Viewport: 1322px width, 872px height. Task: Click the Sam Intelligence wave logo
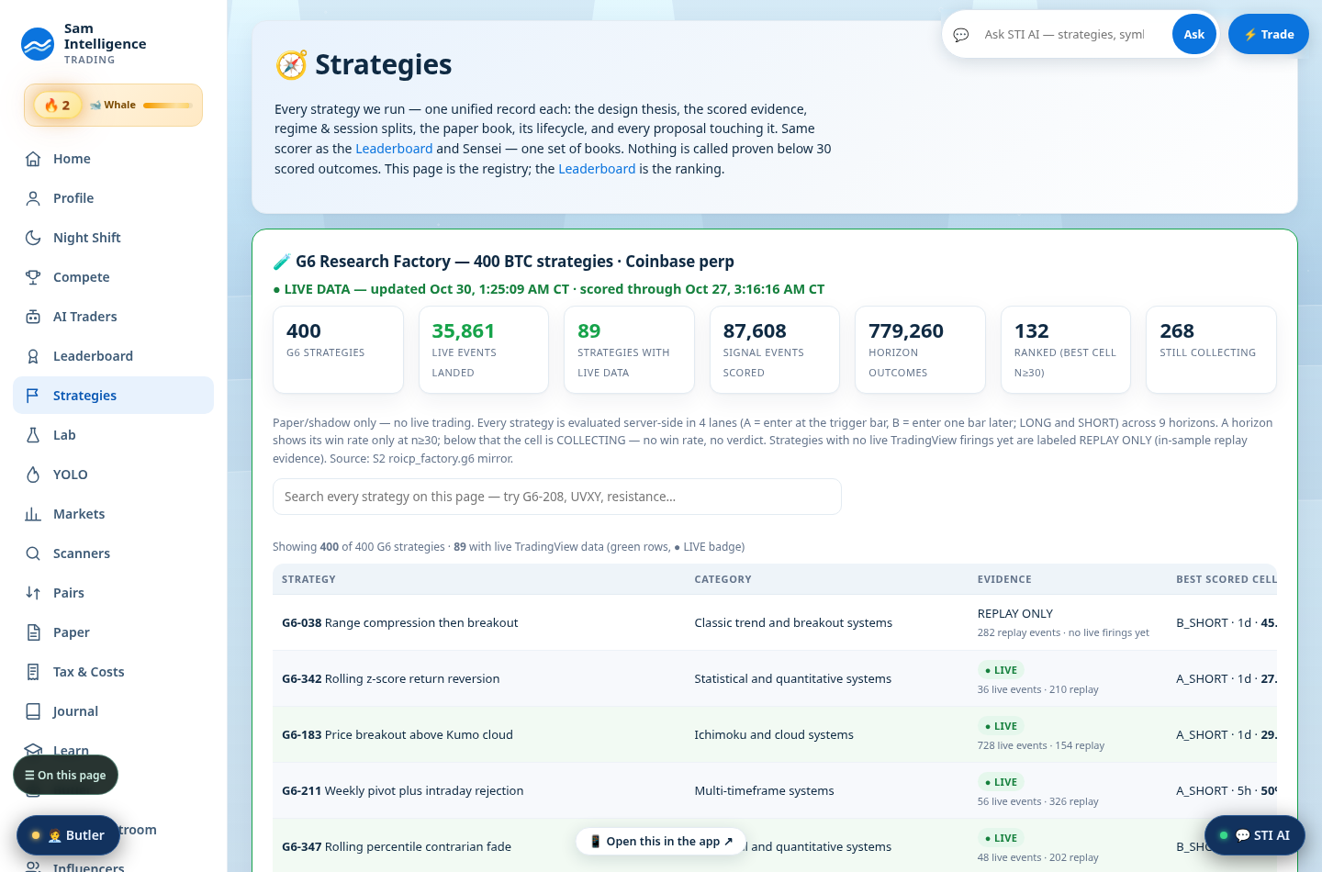[x=38, y=44]
